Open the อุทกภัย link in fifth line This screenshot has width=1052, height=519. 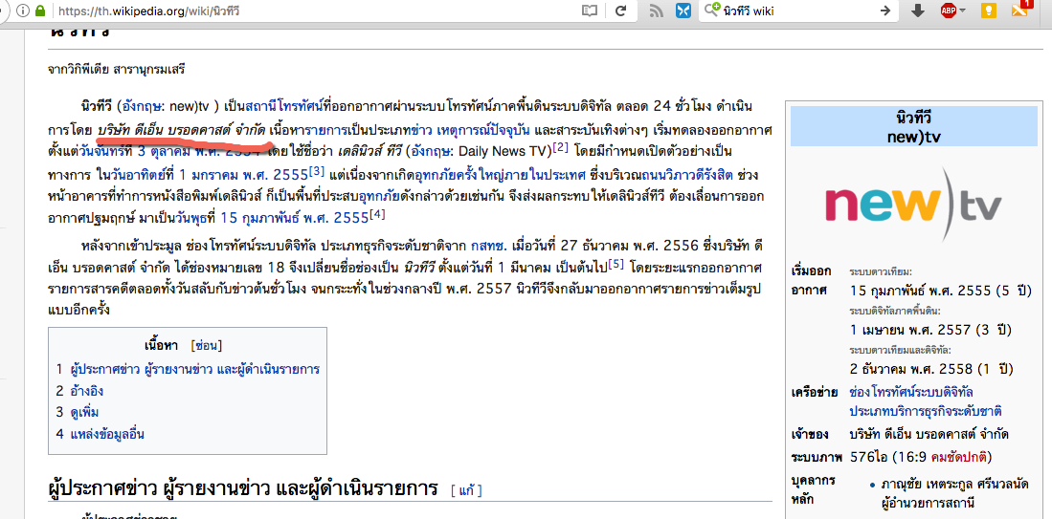tap(380, 196)
